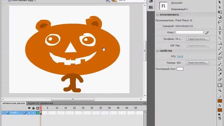Click the FPS value 24.00
The image size is (224, 126).
180,56
